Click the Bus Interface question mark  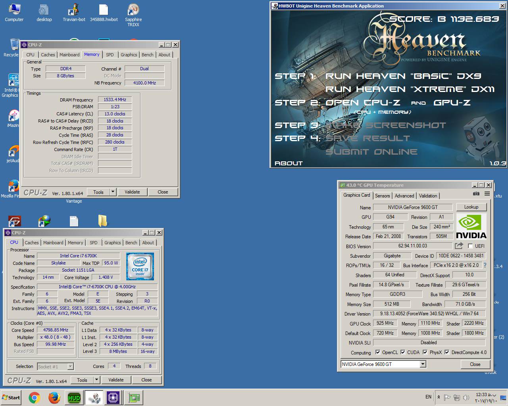coord(485,265)
